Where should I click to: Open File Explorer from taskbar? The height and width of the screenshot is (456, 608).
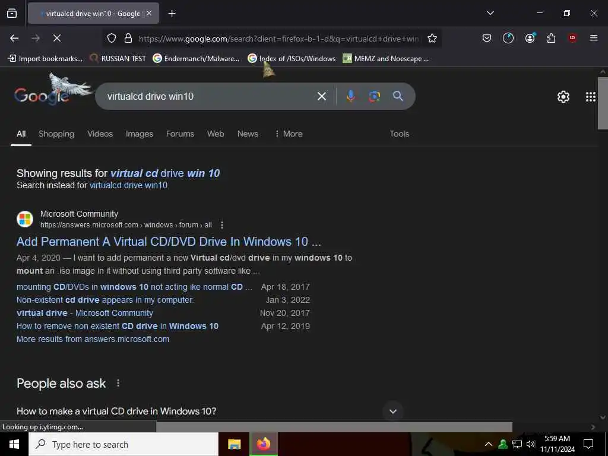pos(234,444)
